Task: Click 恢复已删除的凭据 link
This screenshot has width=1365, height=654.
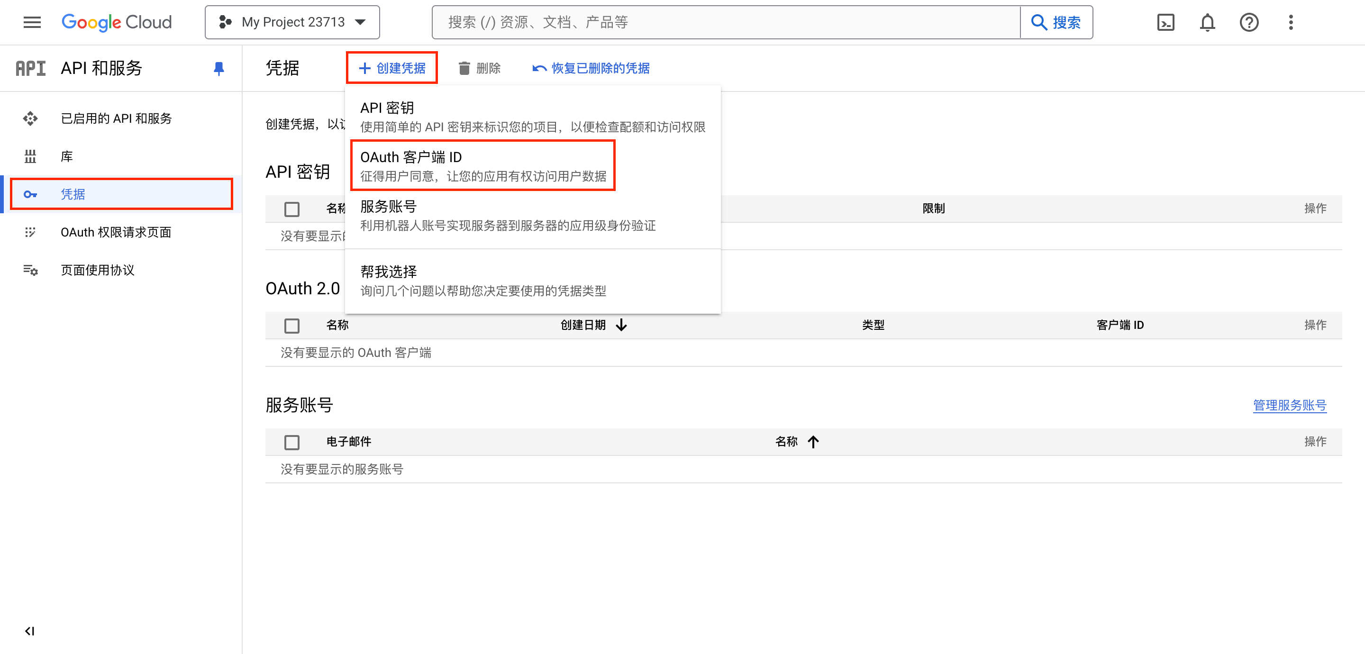Action: coord(591,68)
